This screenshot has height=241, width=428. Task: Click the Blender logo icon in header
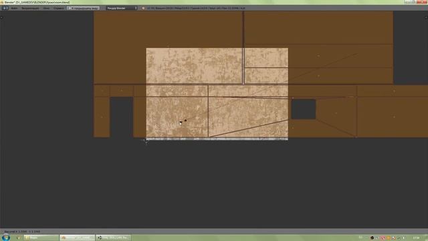click(x=143, y=8)
